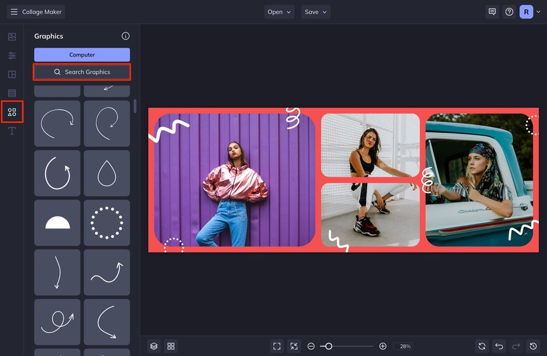Open the Text tool sidebar tab

12,131
